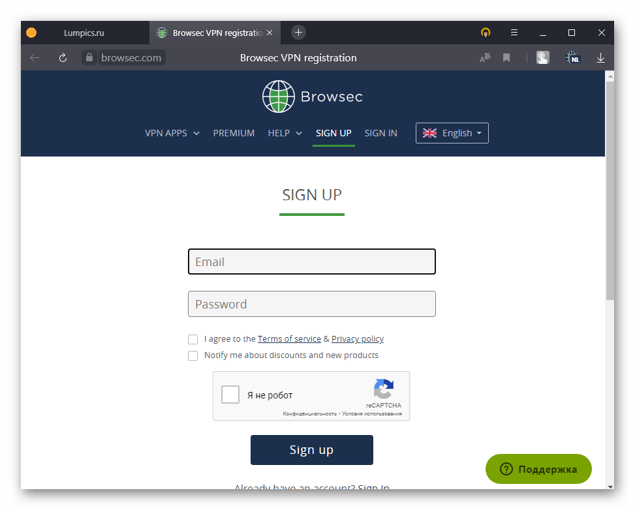Open the hand-pointer extension icon
This screenshot has width=635, height=510.
[x=543, y=57]
